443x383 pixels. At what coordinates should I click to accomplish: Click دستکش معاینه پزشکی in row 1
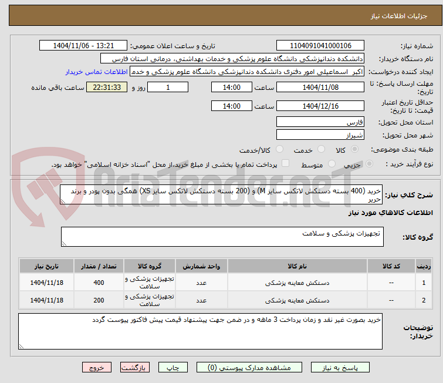(297, 283)
